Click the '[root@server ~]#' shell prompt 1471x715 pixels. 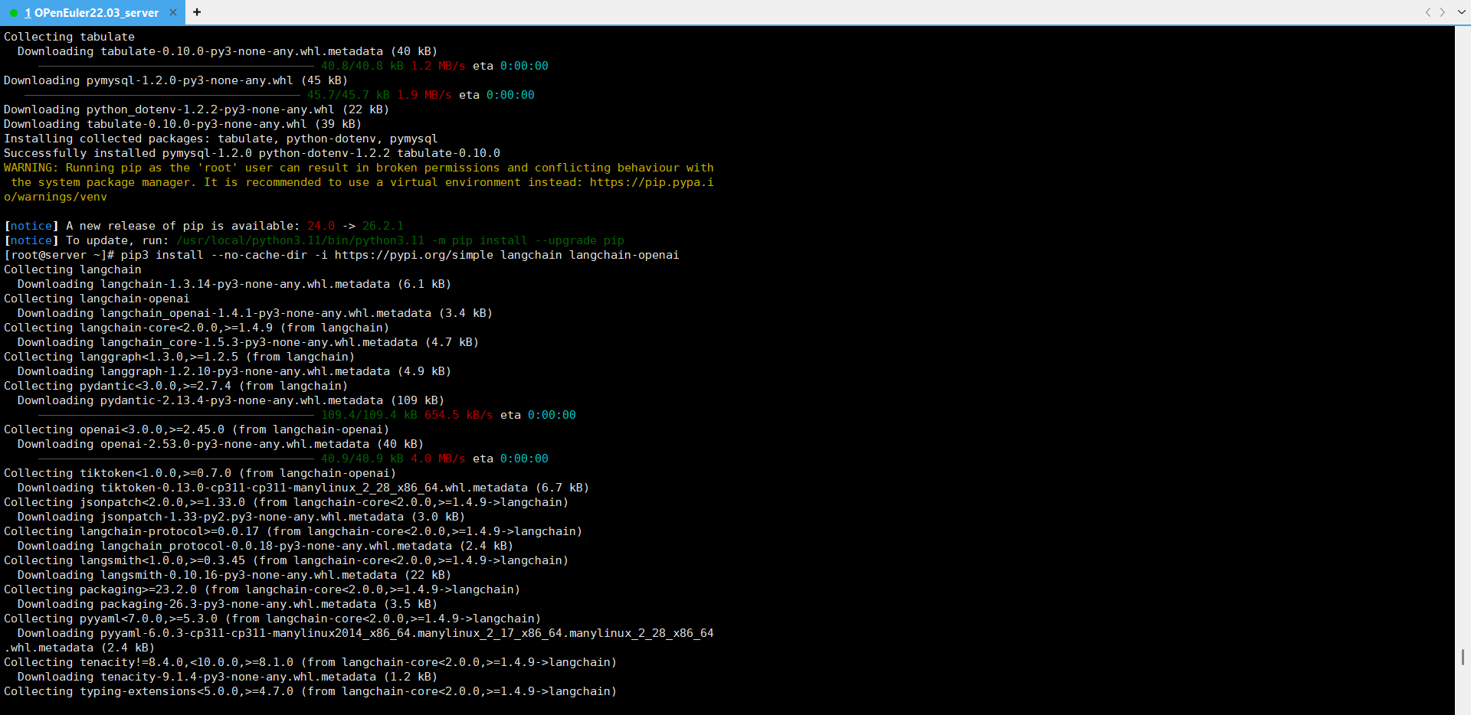point(59,255)
